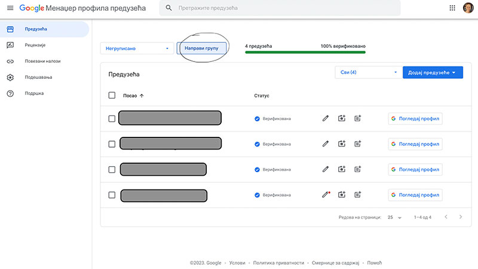Viewport: 478px width, 269px height.
Task: Open the hamburger main menu
Action: click(x=10, y=8)
